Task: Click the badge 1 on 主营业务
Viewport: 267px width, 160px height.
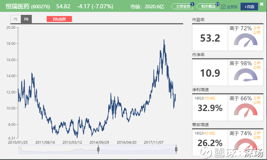Action: [192, 4]
